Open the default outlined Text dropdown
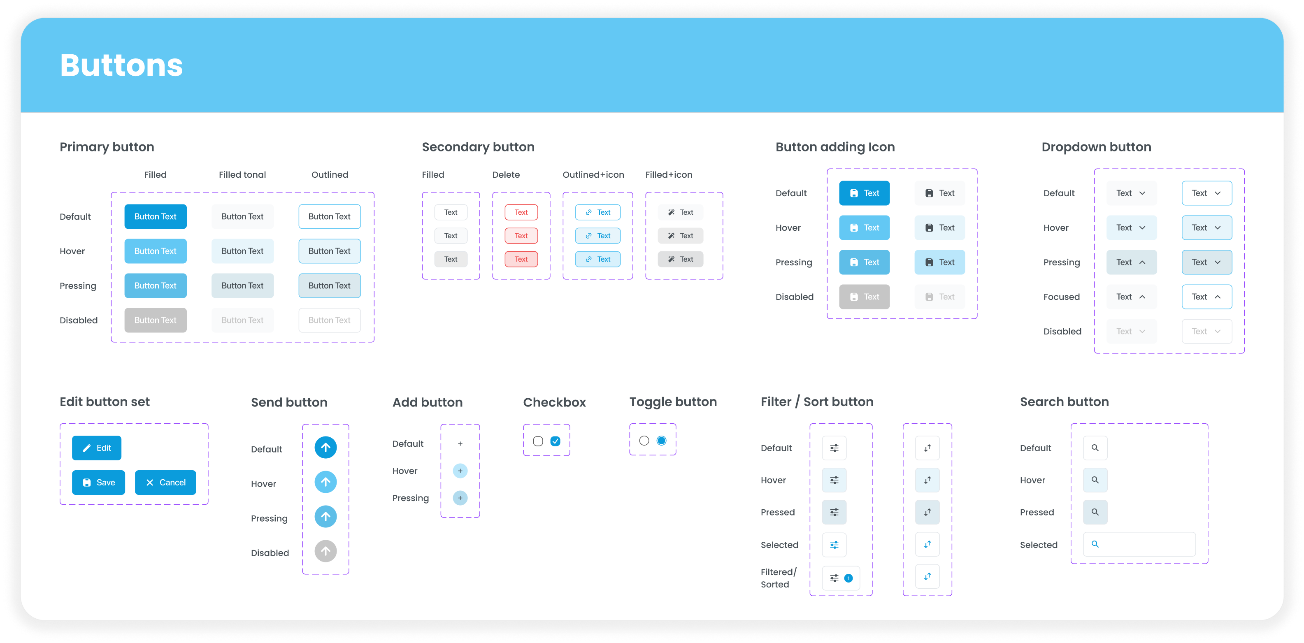 (1206, 193)
